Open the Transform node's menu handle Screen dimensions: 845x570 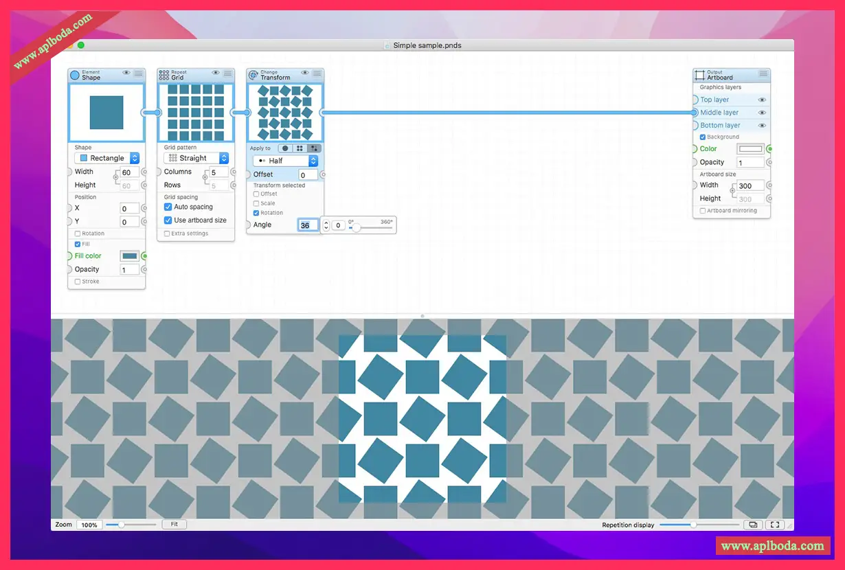pos(317,73)
